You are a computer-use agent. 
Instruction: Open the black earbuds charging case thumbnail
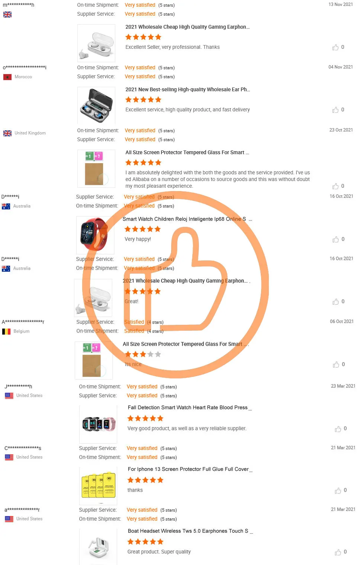(x=96, y=105)
